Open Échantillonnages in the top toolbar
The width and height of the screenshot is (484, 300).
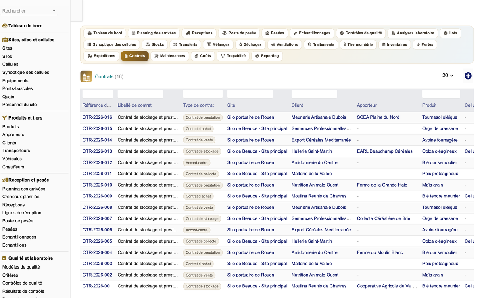(x=312, y=33)
